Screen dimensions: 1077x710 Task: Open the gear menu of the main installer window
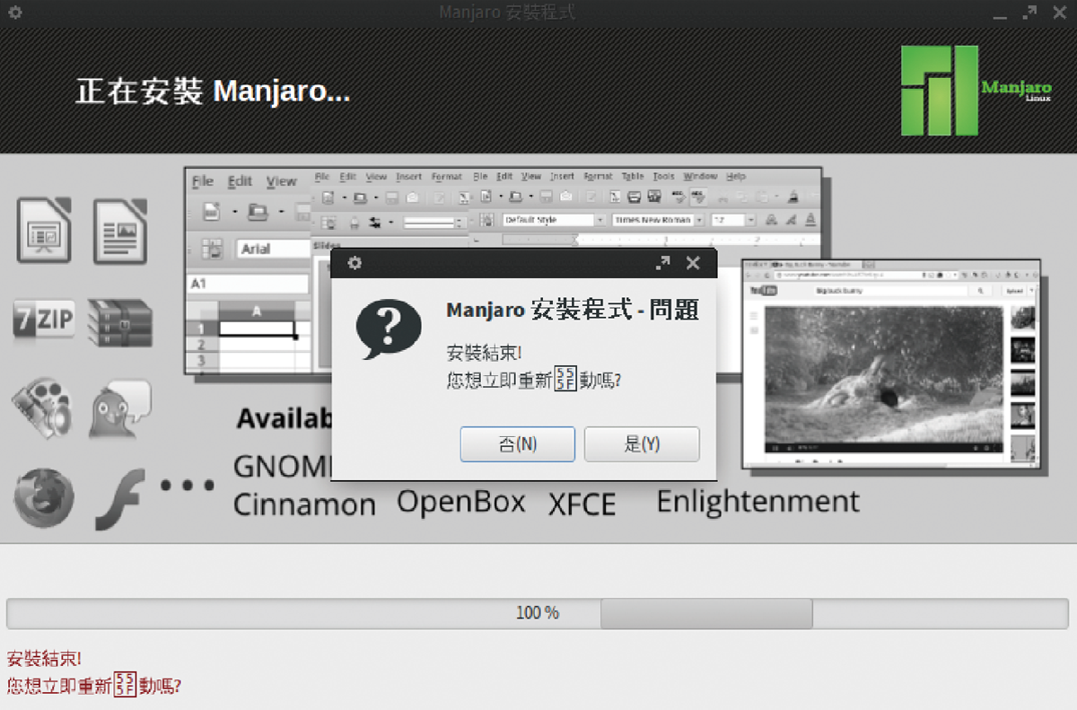click(15, 13)
